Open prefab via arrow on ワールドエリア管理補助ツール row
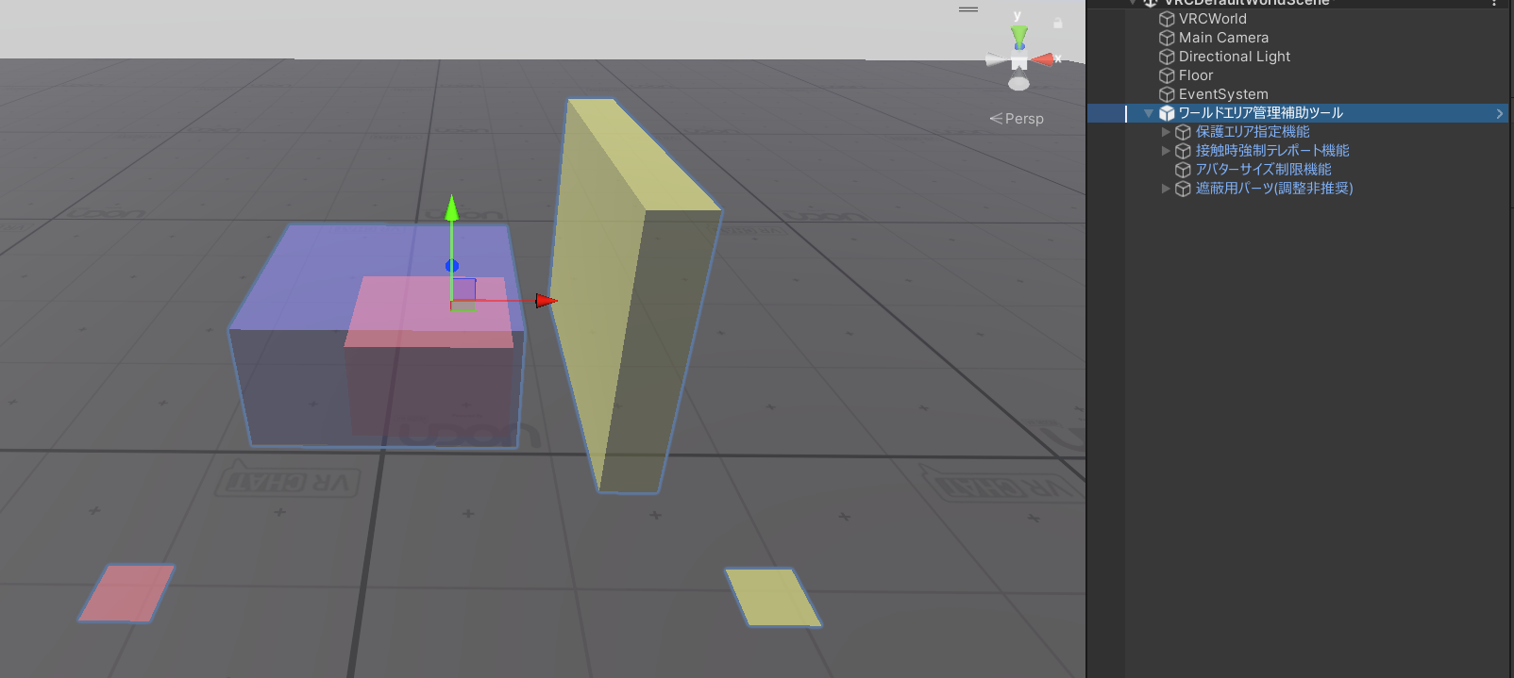This screenshot has width=1514, height=678. [x=1499, y=113]
